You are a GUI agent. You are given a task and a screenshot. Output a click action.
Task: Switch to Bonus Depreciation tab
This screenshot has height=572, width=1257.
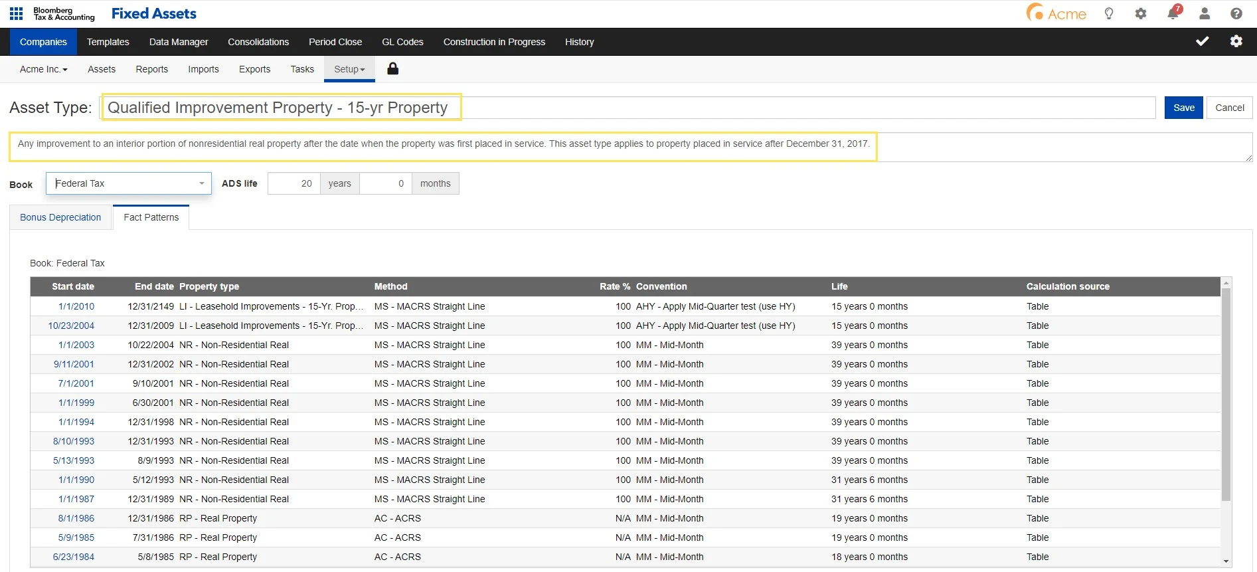tap(60, 217)
